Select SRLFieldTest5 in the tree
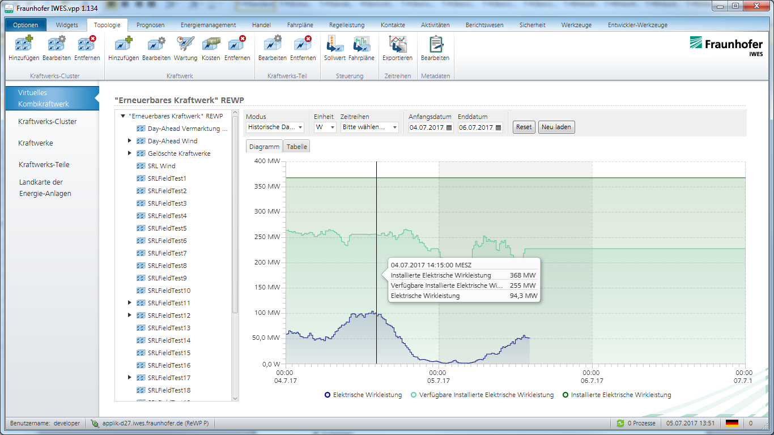 (167, 228)
